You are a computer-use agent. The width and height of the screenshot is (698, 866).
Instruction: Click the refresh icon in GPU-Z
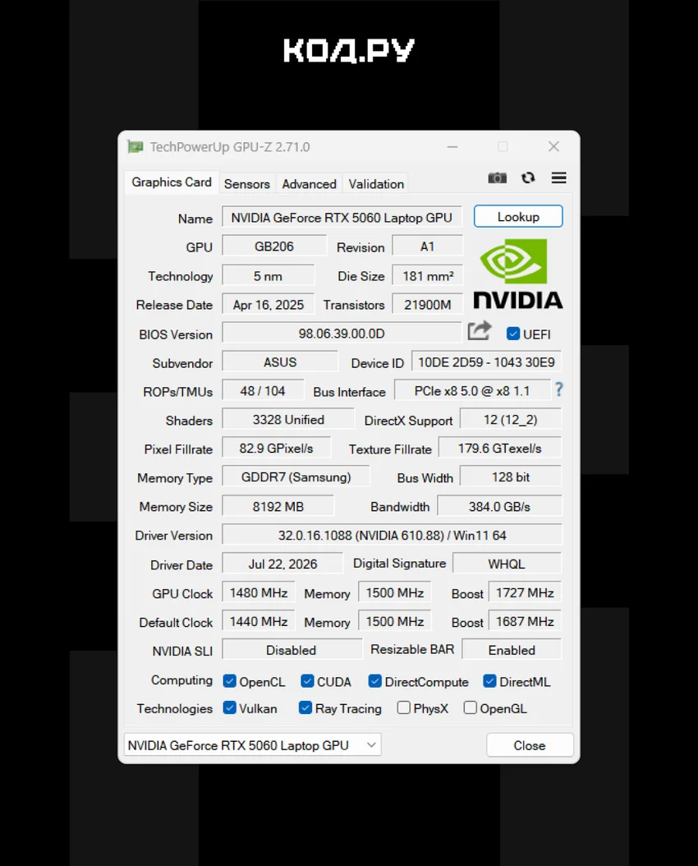pyautogui.click(x=528, y=177)
